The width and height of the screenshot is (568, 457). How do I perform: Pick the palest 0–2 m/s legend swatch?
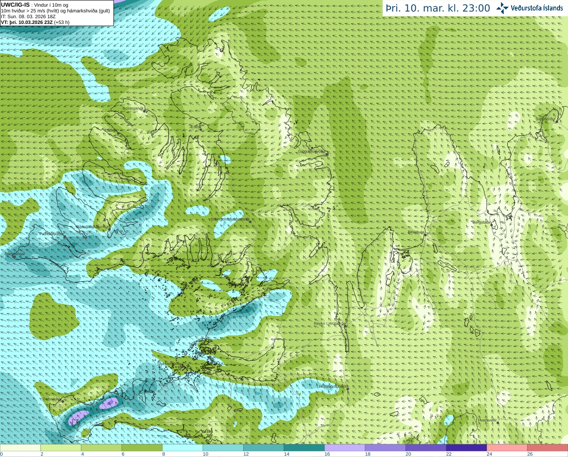click(20, 448)
